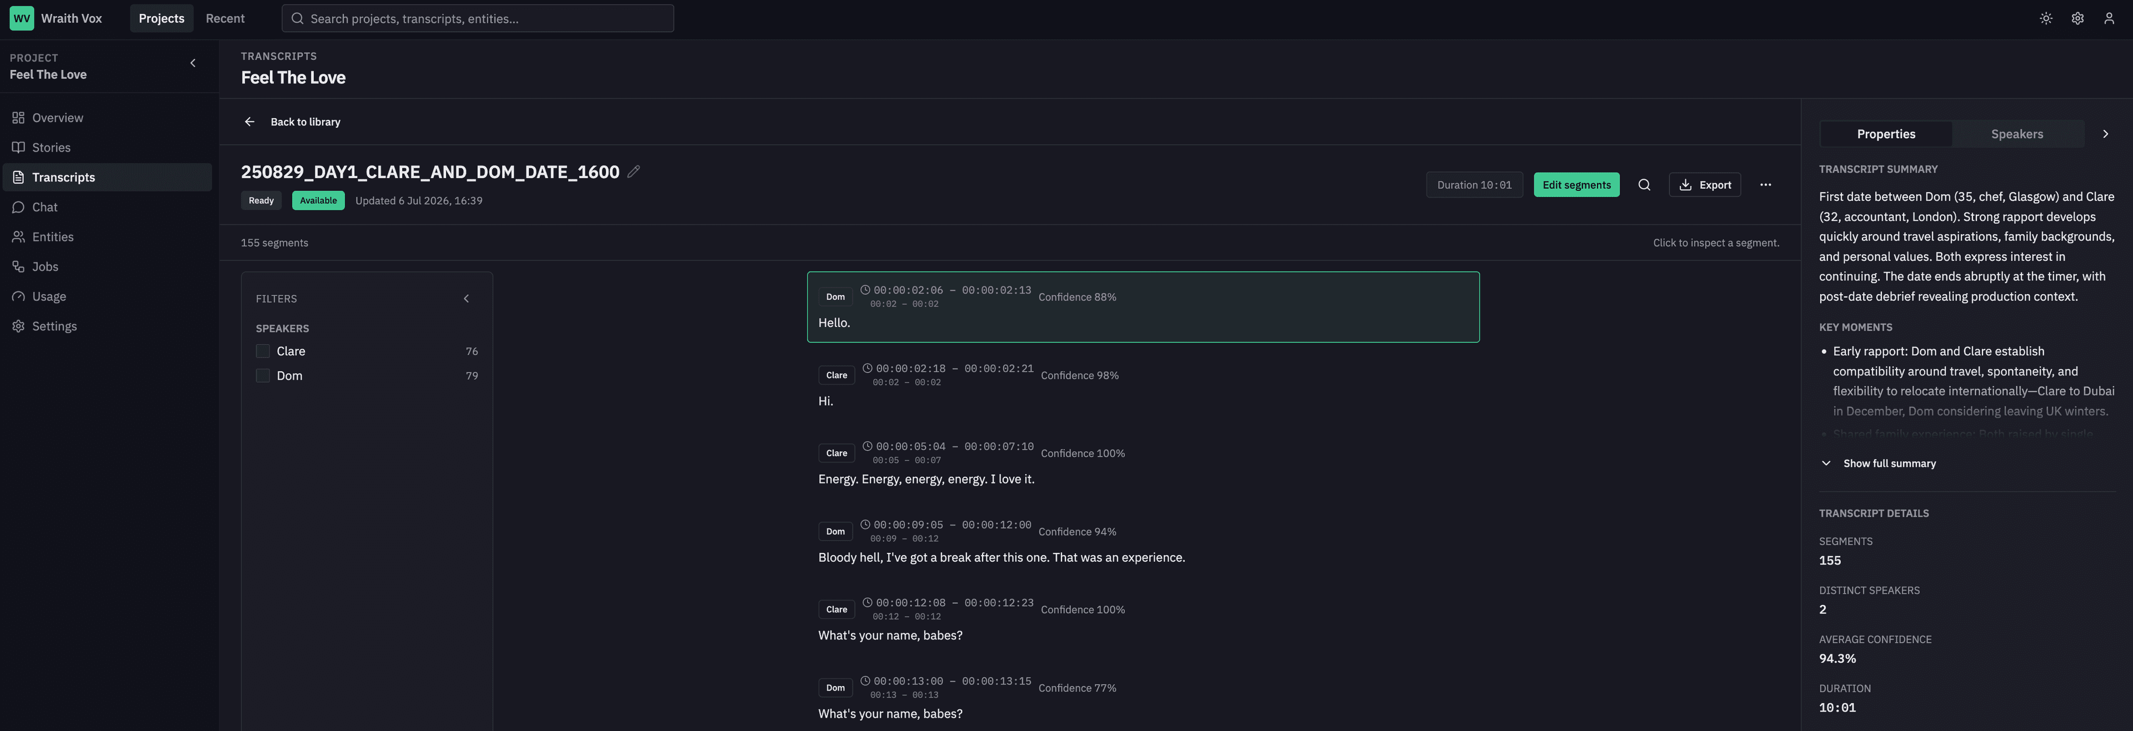Screen dimensions: 2133x731
Task: Switch to the Speakers tab
Action: click(x=2016, y=134)
